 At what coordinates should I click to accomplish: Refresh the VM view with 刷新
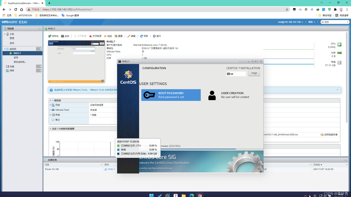coord(144,36)
